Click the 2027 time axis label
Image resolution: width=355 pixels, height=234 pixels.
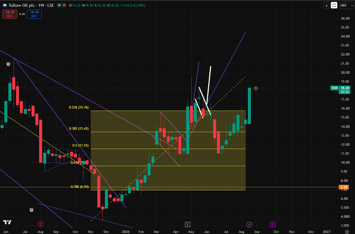[x=326, y=232]
